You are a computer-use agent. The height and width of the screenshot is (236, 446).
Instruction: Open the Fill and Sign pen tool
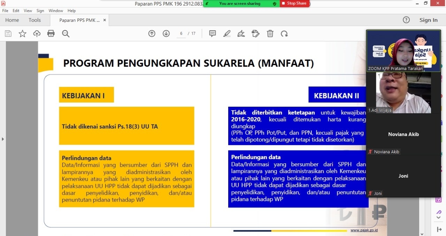[241, 34]
